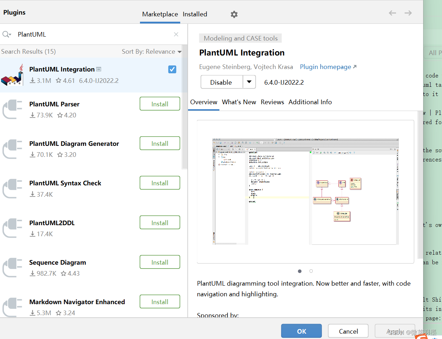Disable the PlantUML Integration plugin
The width and height of the screenshot is (442, 339).
click(x=222, y=82)
